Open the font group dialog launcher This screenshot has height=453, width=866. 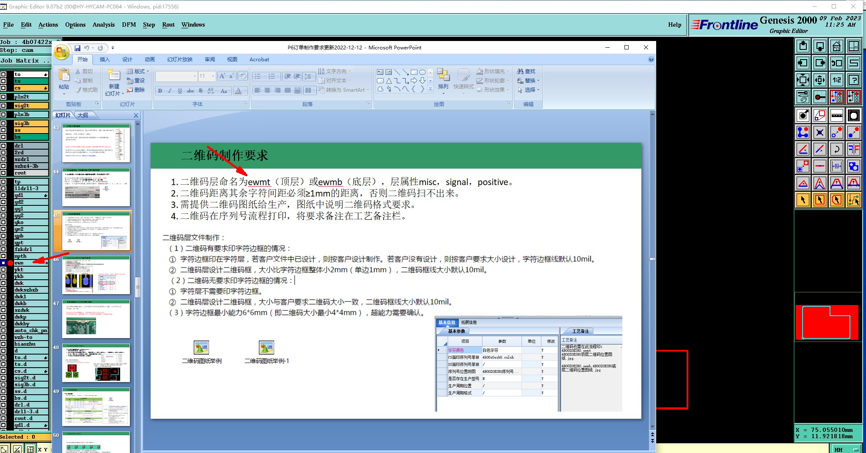pos(246,104)
